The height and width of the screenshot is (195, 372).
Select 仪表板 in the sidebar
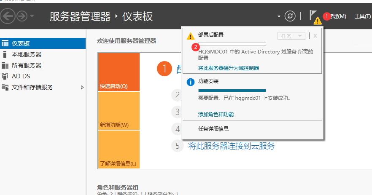(43, 43)
